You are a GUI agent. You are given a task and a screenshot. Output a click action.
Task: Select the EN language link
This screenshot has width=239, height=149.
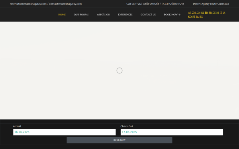pos(206,13)
